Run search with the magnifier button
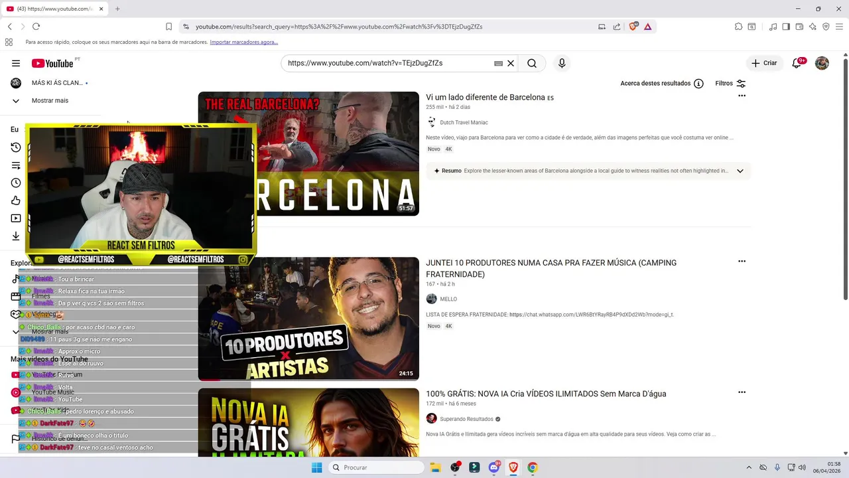 point(532,63)
